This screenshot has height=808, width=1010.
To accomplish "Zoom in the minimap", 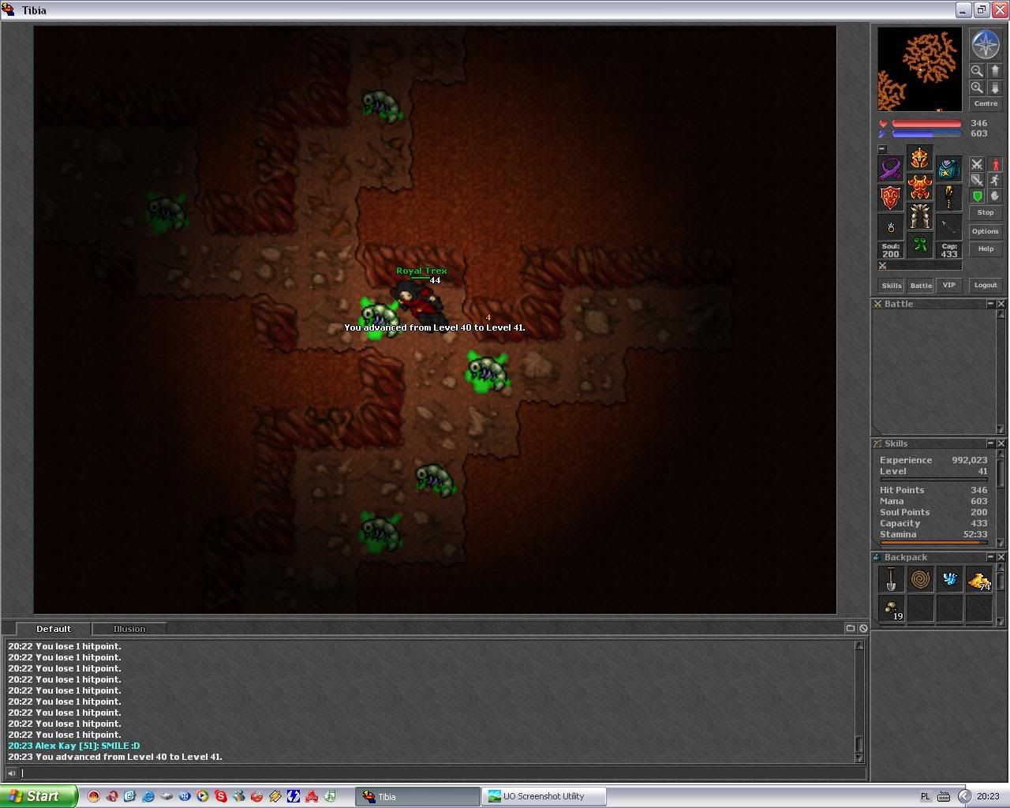I will coord(977,88).
